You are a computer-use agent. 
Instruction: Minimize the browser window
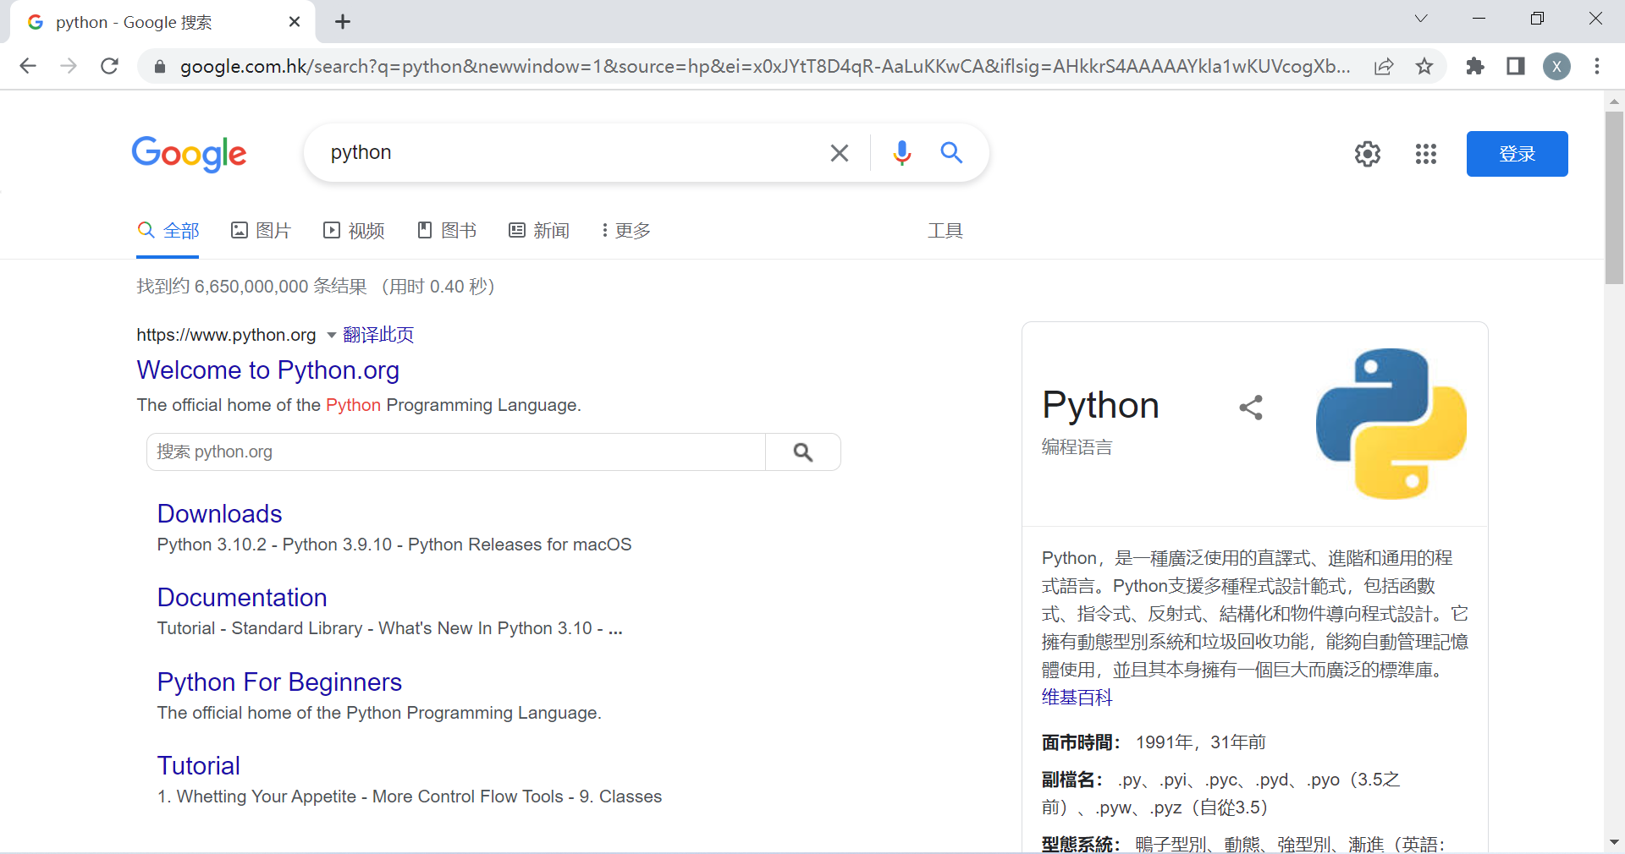(1479, 19)
